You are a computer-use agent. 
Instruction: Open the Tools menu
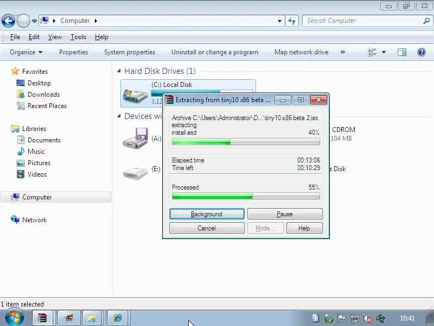[78, 37]
